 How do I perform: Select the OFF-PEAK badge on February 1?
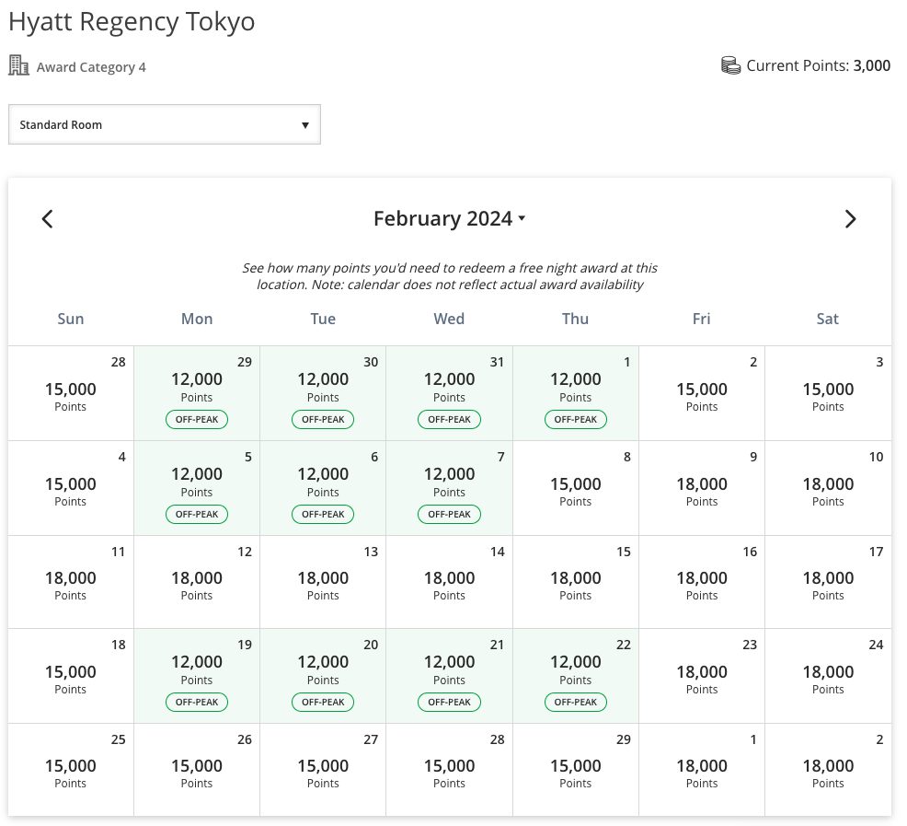(x=575, y=419)
